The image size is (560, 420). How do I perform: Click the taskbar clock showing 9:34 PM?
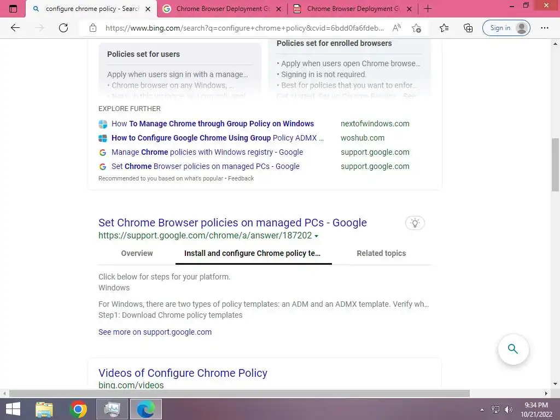(536, 410)
